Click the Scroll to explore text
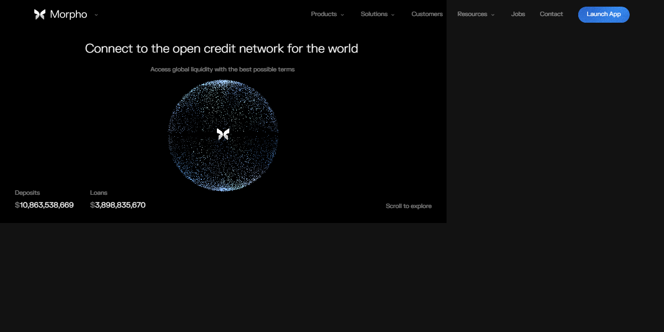The image size is (664, 332). tap(408, 206)
